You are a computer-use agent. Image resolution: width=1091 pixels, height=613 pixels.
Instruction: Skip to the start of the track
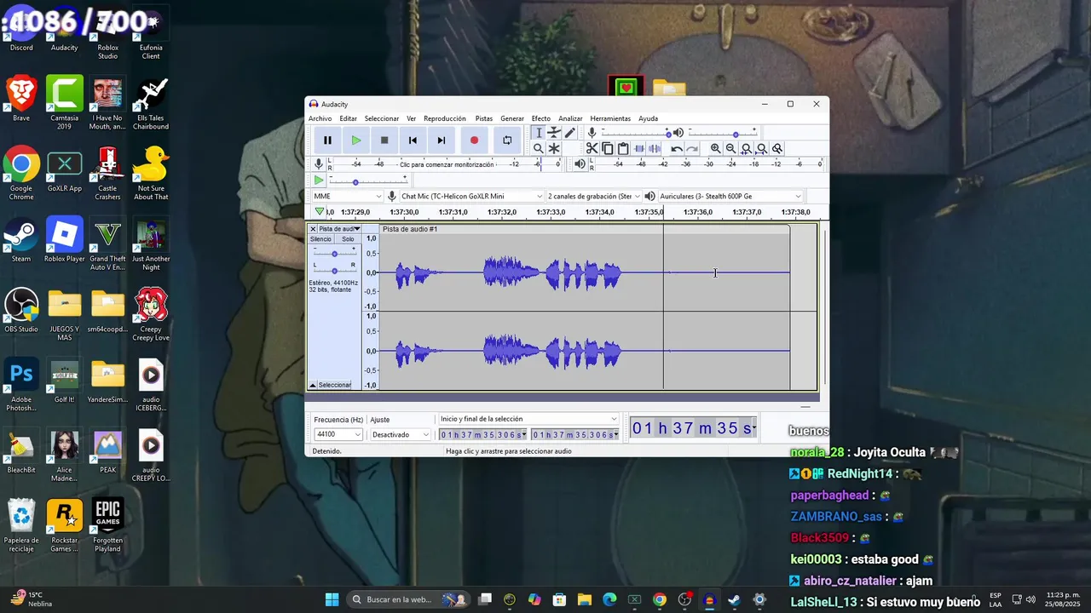coord(413,140)
